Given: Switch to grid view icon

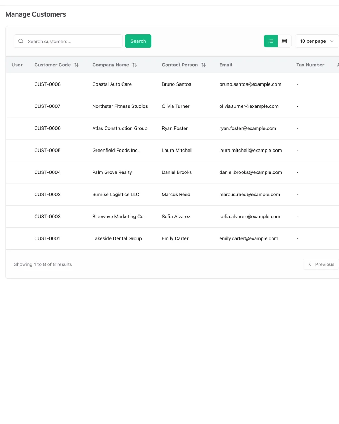Looking at the screenshot, I should 284,41.
